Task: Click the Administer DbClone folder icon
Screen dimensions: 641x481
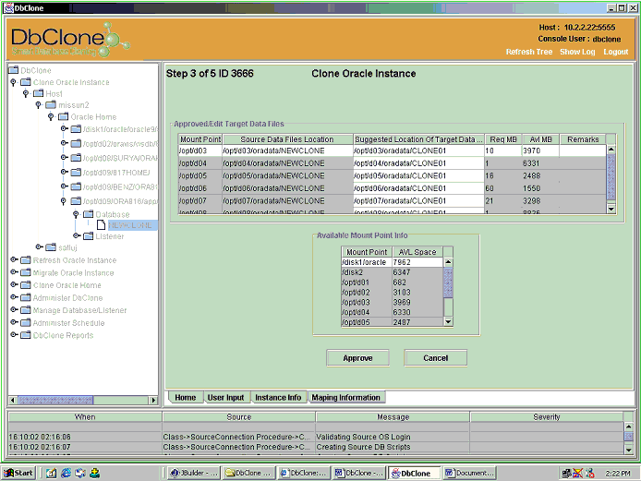Action: 26,297
